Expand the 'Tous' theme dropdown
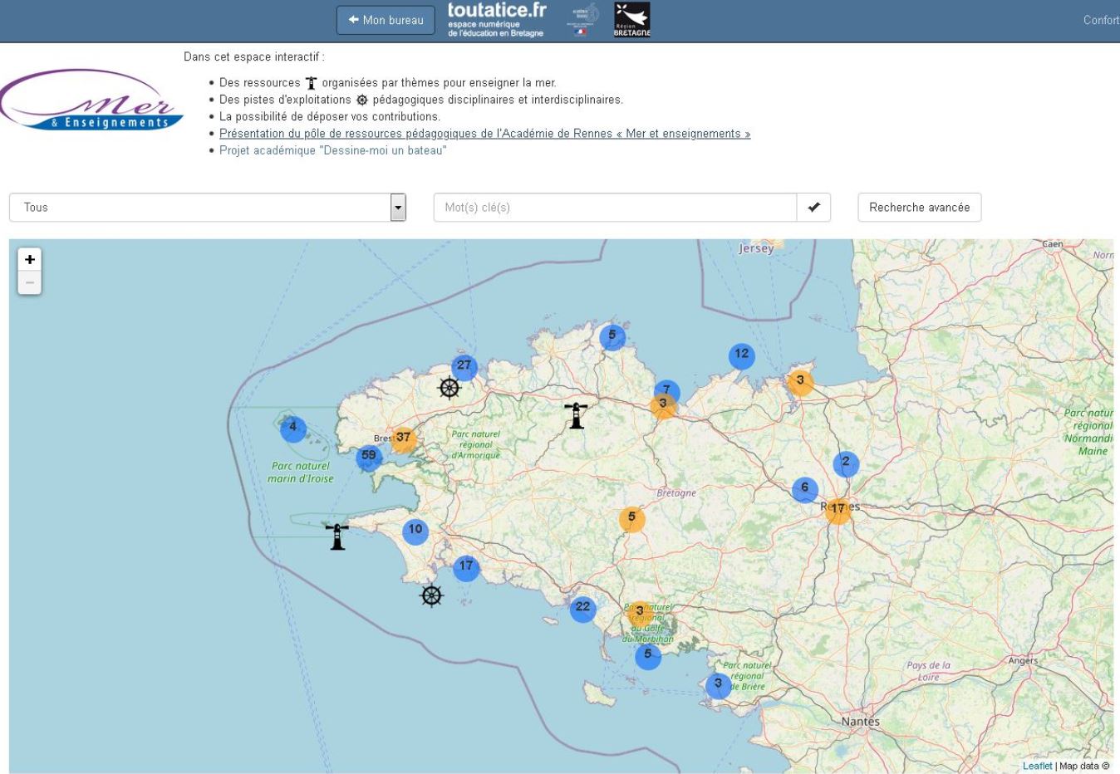1120x774 pixels. coord(199,208)
